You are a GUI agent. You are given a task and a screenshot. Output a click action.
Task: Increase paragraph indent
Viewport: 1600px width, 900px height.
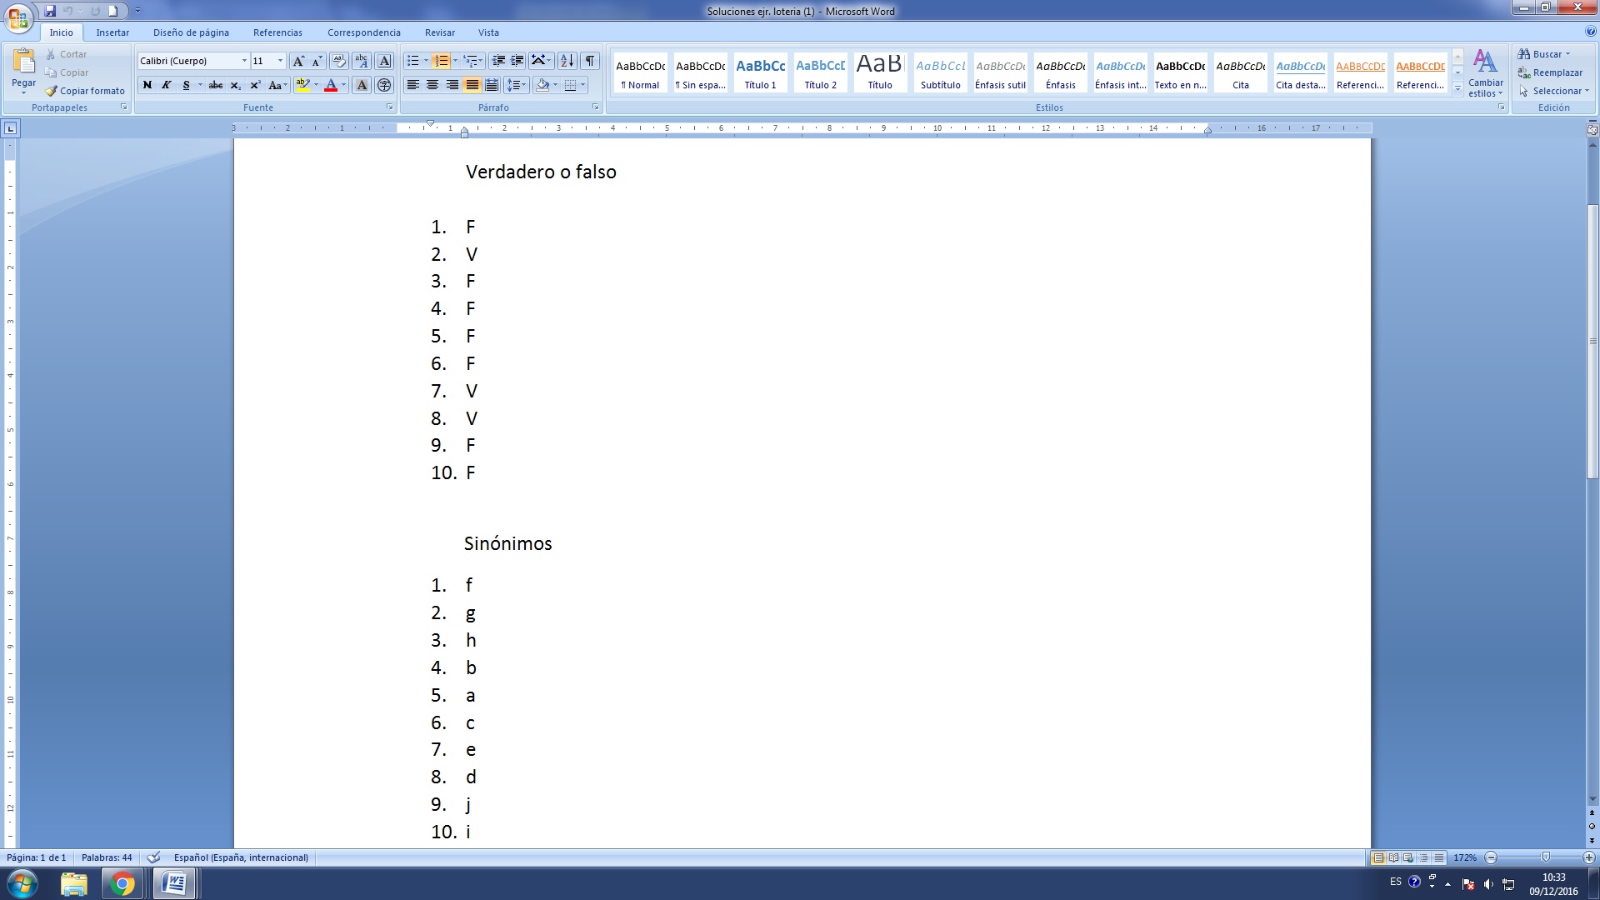pos(517,61)
